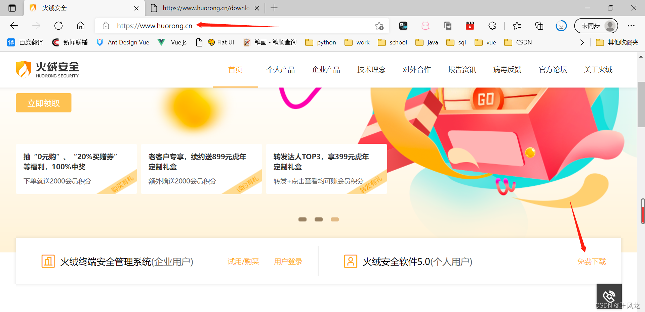Open the 官方论坛 navigation item
645x312 pixels.
point(553,70)
